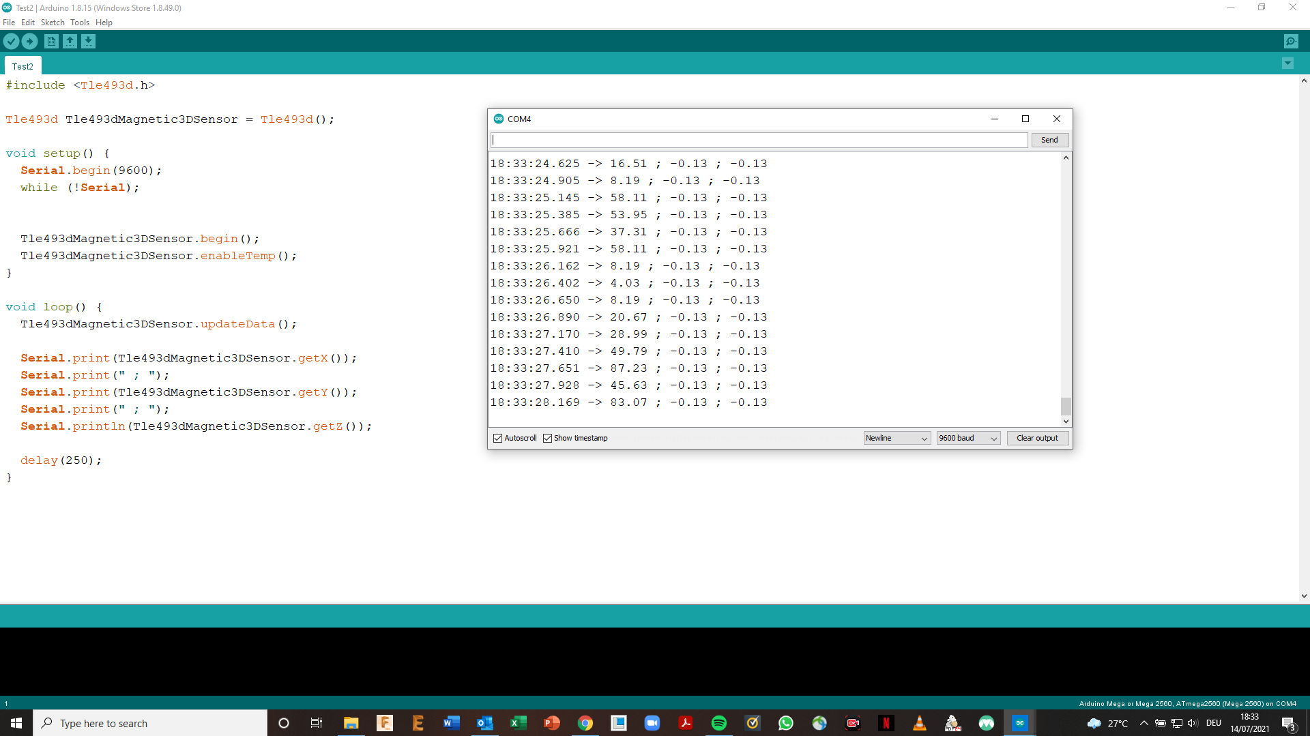Open an existing sketch

tap(70, 41)
